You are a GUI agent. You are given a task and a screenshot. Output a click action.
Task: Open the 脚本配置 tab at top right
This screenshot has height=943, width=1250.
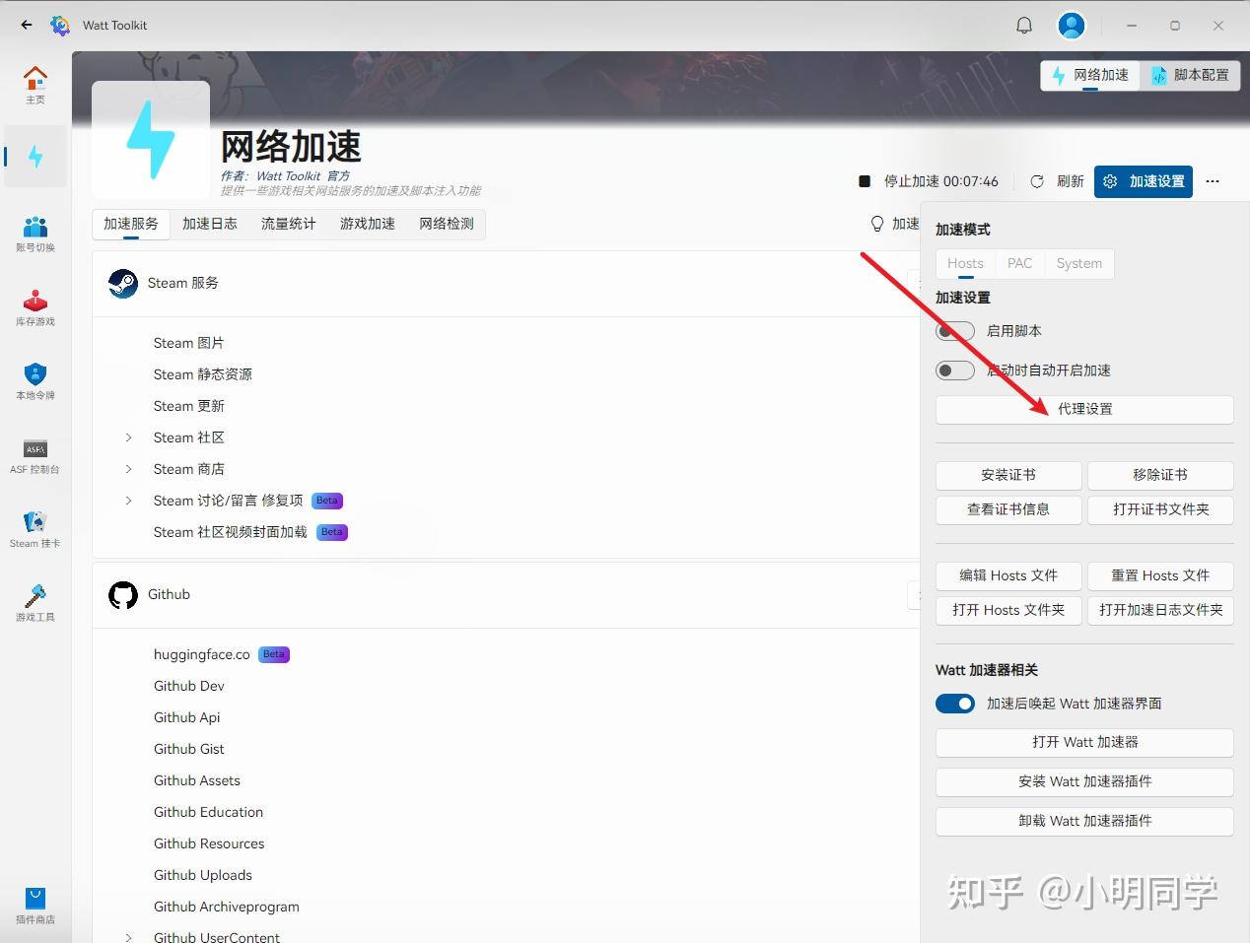tap(1191, 75)
